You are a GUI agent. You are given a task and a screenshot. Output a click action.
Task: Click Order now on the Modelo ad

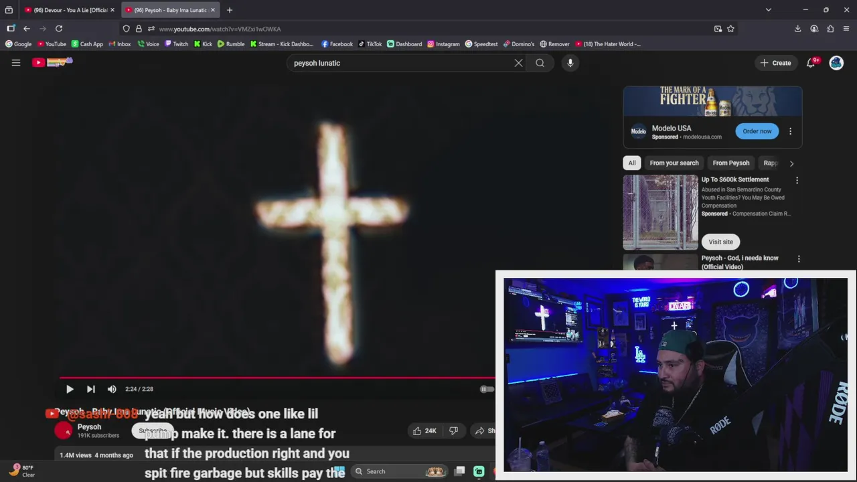(757, 131)
